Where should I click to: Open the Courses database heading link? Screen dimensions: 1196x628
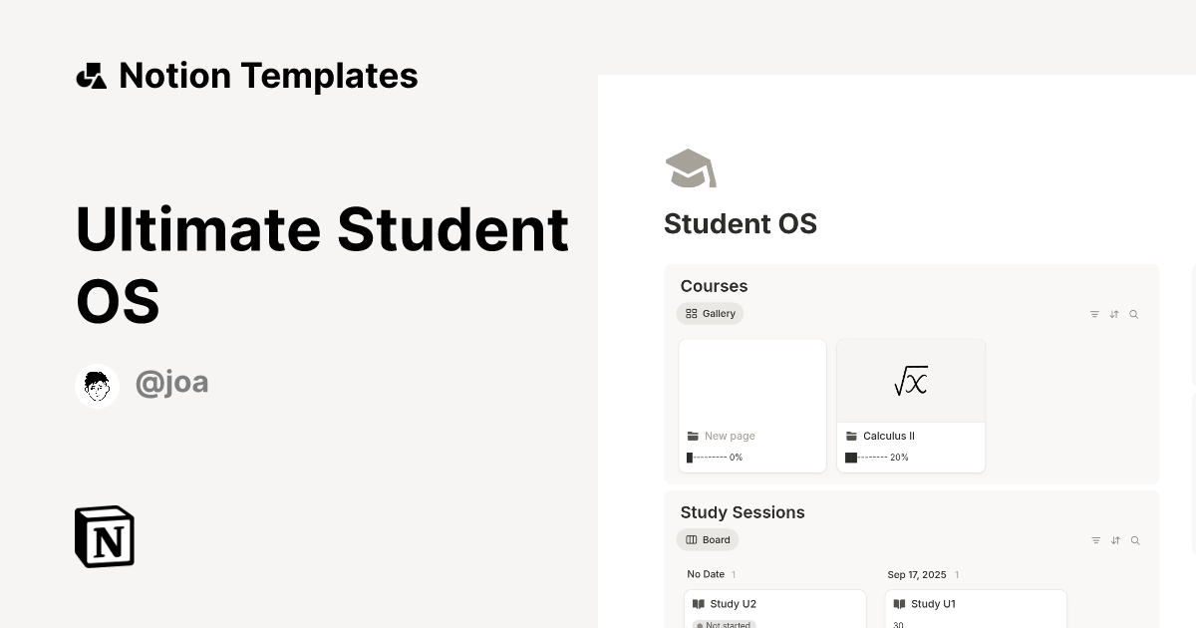click(714, 286)
